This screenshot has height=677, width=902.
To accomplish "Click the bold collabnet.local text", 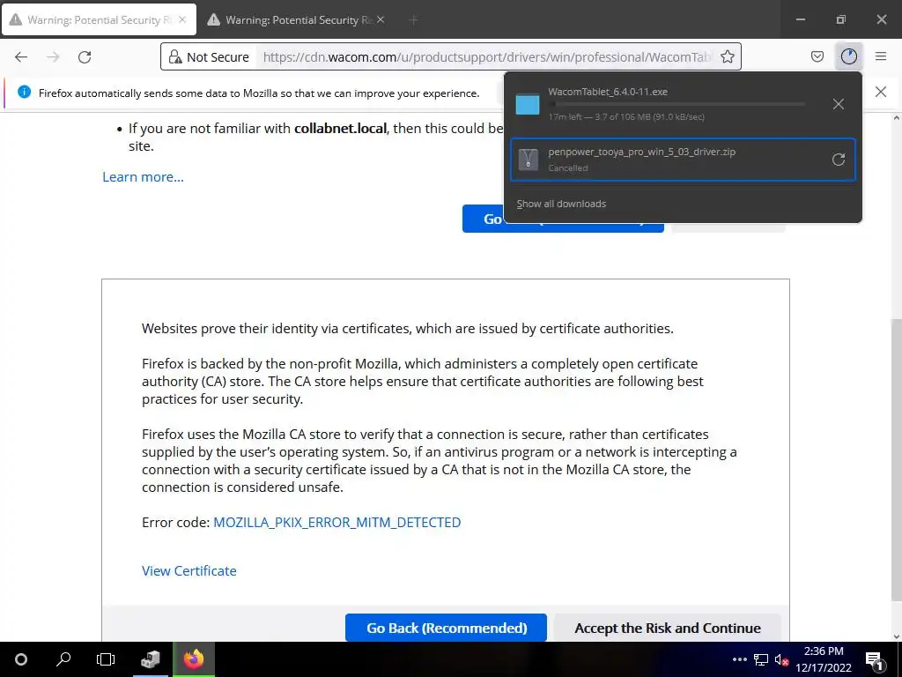I will click(341, 129).
